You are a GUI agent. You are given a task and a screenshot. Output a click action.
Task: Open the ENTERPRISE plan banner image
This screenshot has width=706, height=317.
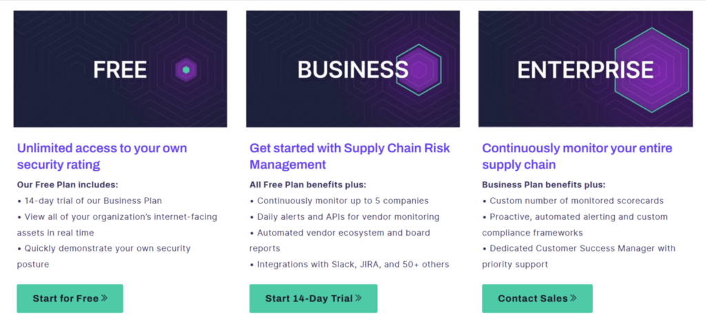pyautogui.click(x=585, y=69)
